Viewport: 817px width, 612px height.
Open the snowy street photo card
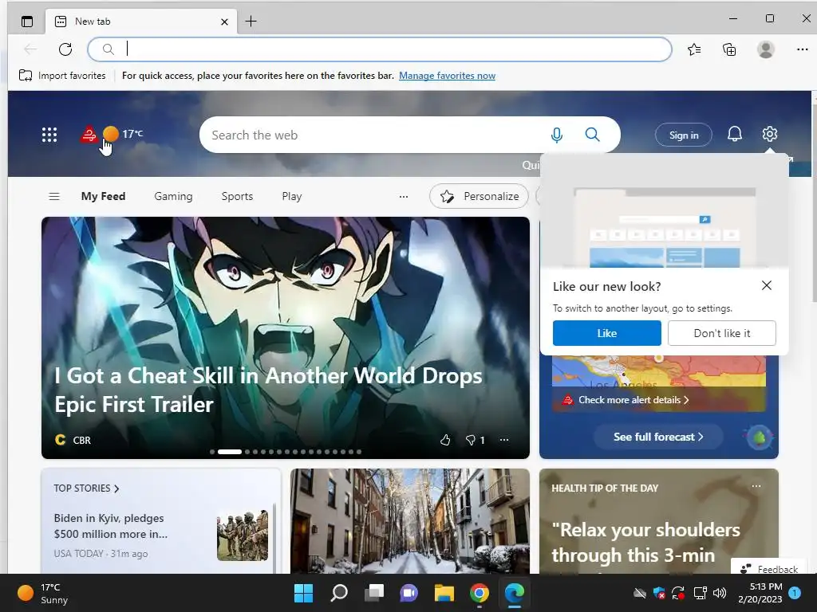[410, 521]
